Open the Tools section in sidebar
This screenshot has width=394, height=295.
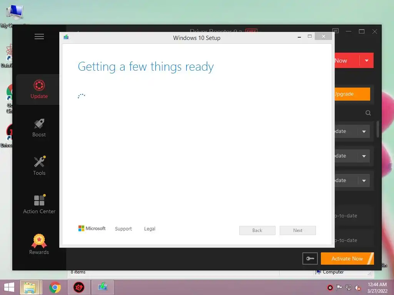click(39, 166)
